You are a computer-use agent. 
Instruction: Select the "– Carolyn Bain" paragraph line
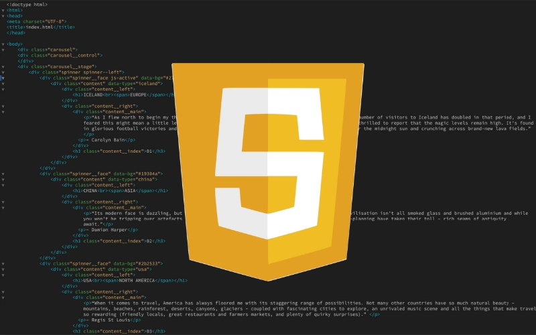pyautogui.click(x=107, y=140)
